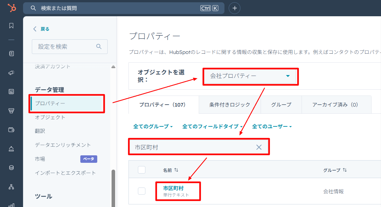Open the commerce wallet icon in sidebar
Viewport: 381px width, 207px height.
[11, 130]
